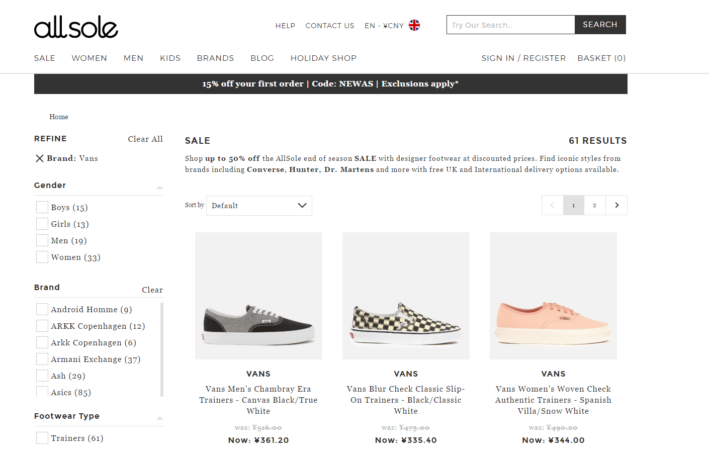Remove the Brand: Vans filter X

[40, 158]
